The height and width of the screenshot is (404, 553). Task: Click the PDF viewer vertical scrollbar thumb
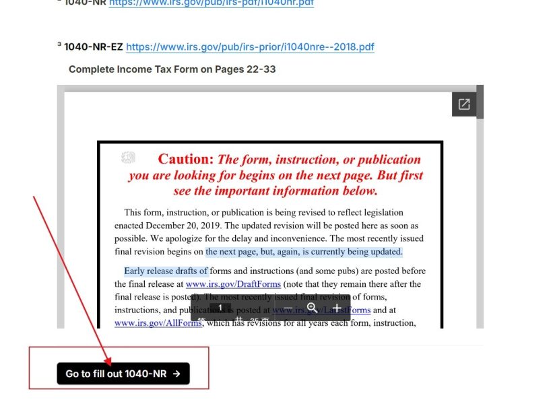click(480, 102)
